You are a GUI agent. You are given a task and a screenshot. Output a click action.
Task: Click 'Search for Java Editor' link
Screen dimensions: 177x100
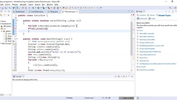147,70
